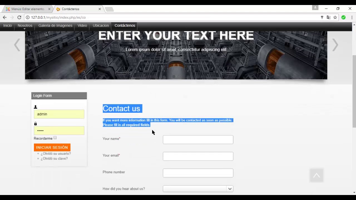Open the Video menu item
This screenshot has width=356, height=200.
click(x=82, y=26)
